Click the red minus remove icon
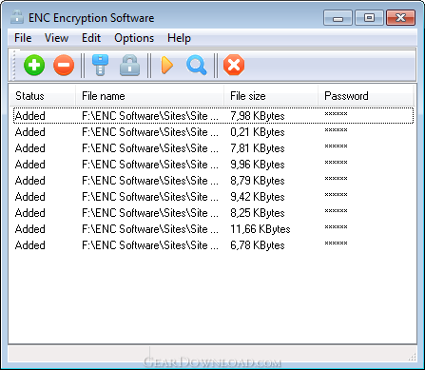 point(64,65)
